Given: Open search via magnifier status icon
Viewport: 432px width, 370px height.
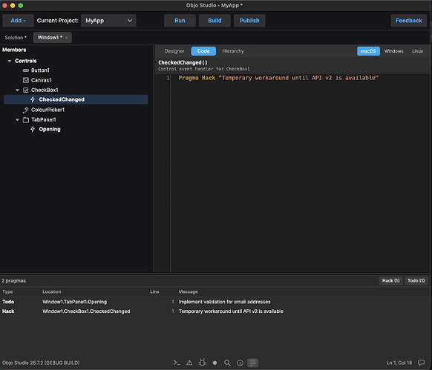Looking at the screenshot, I should coord(227,363).
